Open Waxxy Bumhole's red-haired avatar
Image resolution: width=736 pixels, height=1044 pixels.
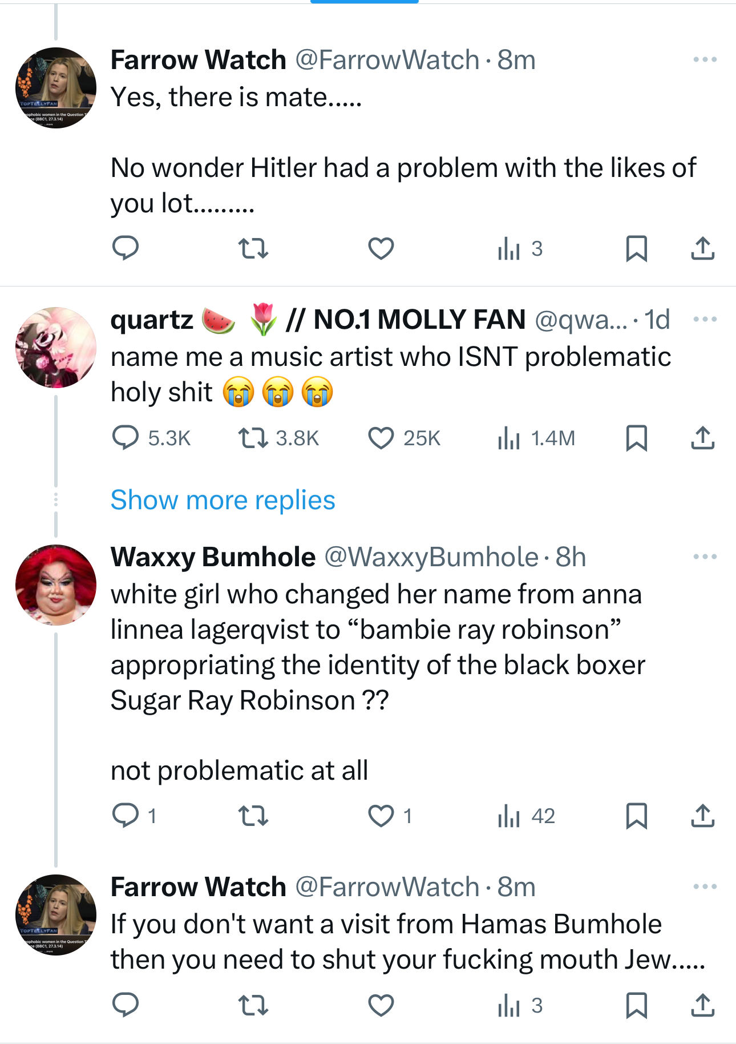tap(56, 585)
